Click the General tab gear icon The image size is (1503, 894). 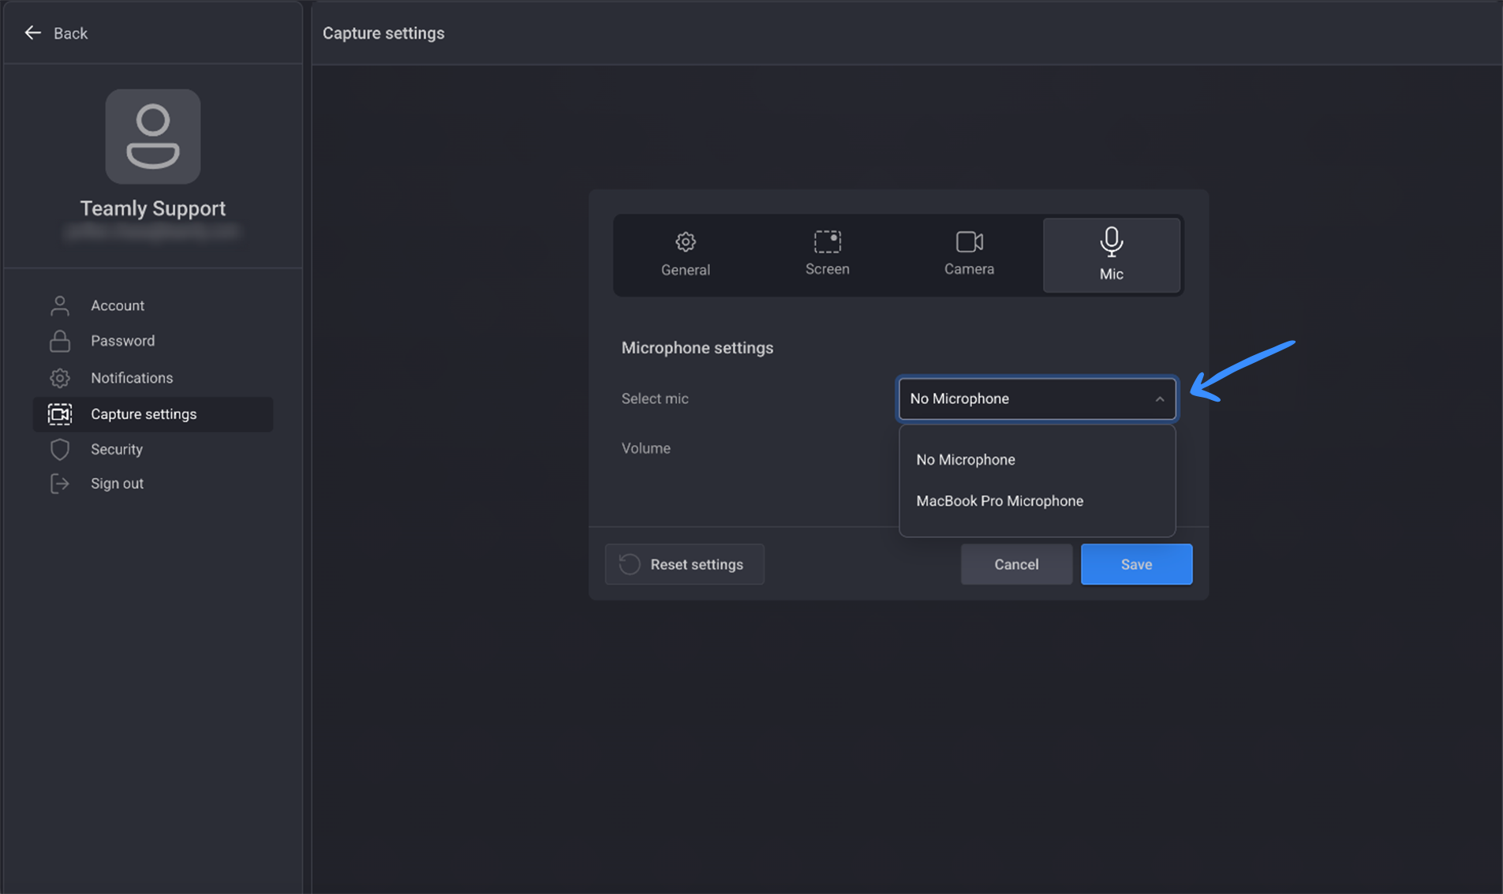686,241
